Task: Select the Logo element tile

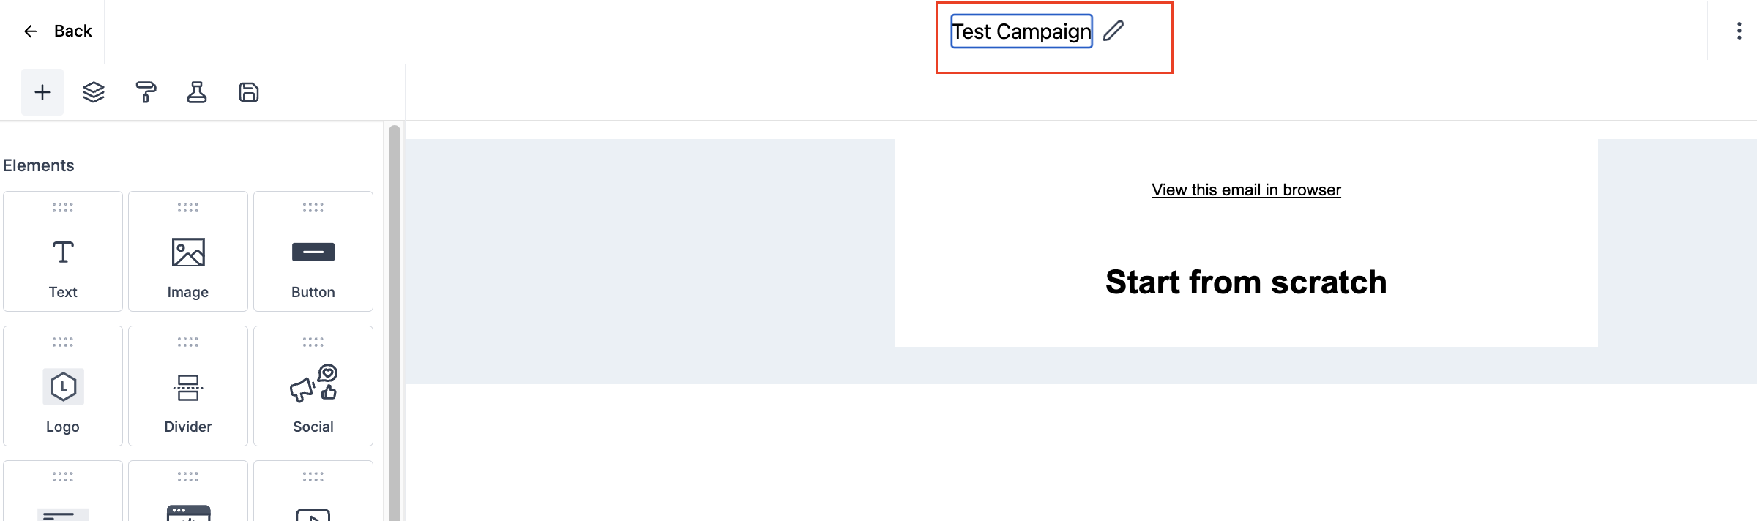Action: [x=63, y=386]
